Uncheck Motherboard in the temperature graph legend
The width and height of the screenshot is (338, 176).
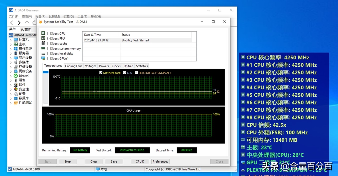click(101, 73)
